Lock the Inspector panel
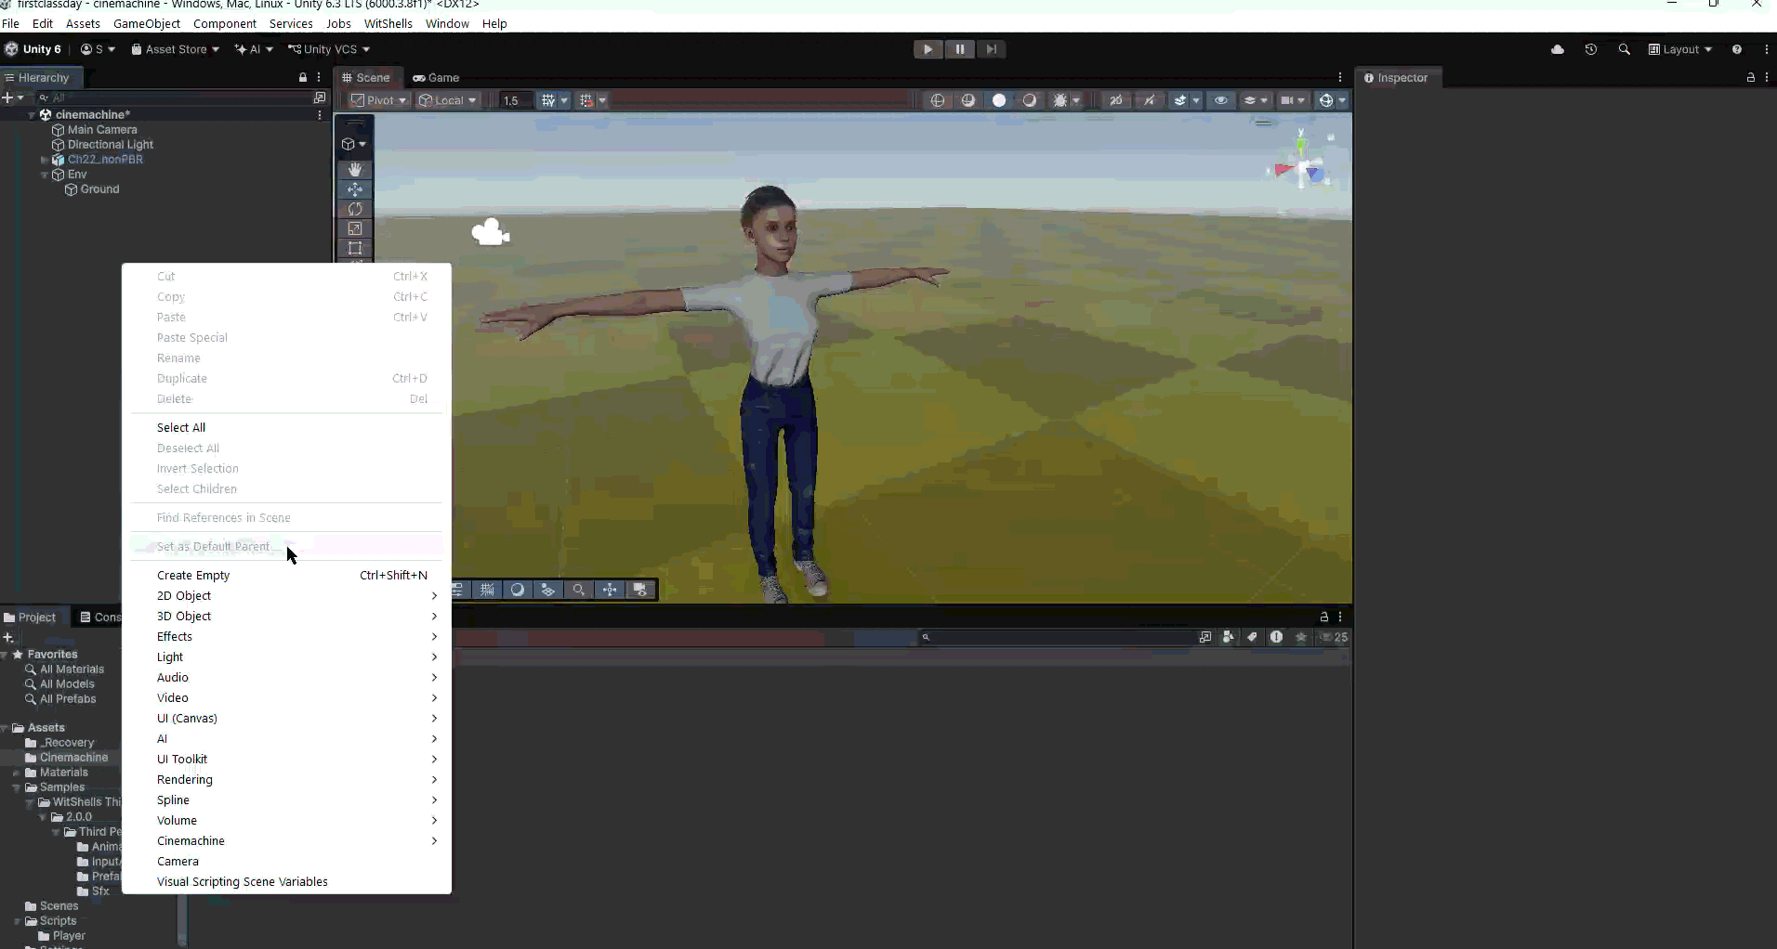 click(x=1751, y=78)
